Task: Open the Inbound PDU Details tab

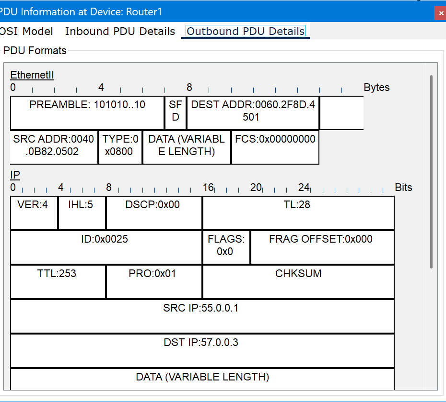Action: pos(120,31)
